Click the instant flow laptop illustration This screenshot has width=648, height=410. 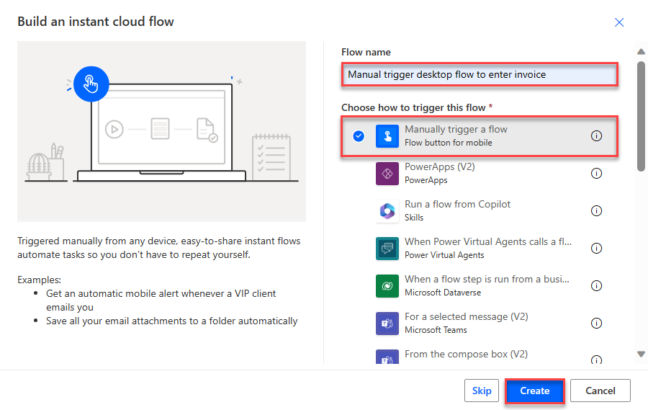(x=161, y=131)
